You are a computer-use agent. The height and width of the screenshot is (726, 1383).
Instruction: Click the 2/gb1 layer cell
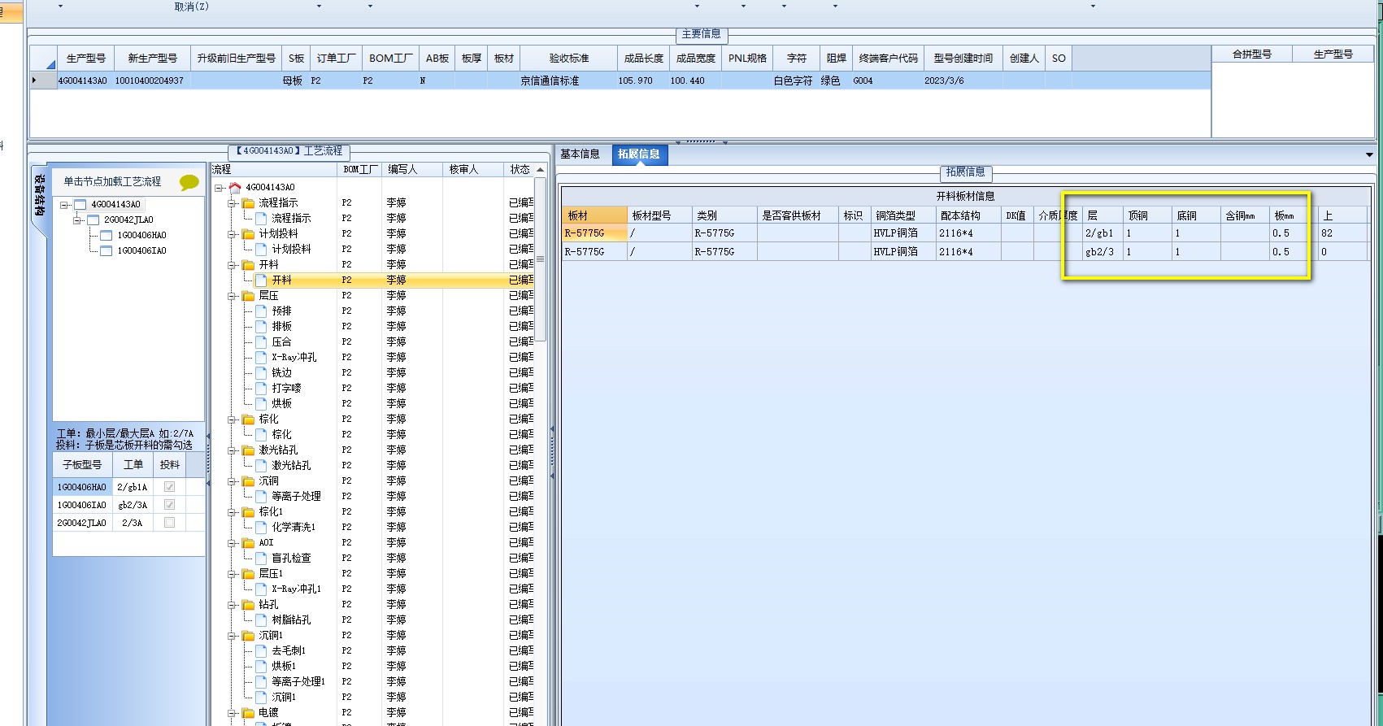click(1102, 233)
